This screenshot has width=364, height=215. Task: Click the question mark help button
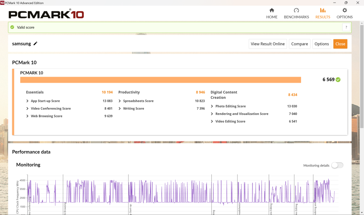346,27
